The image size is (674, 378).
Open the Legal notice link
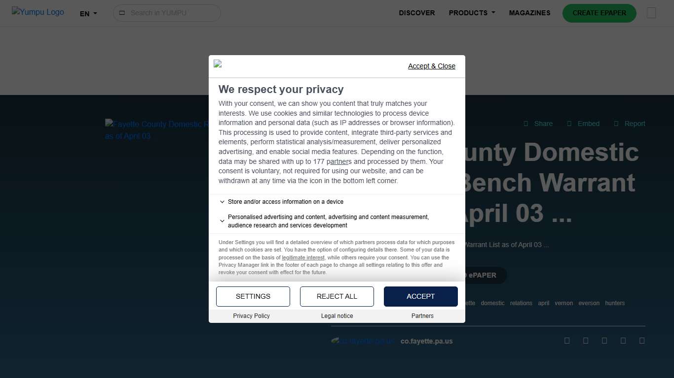[337, 316]
